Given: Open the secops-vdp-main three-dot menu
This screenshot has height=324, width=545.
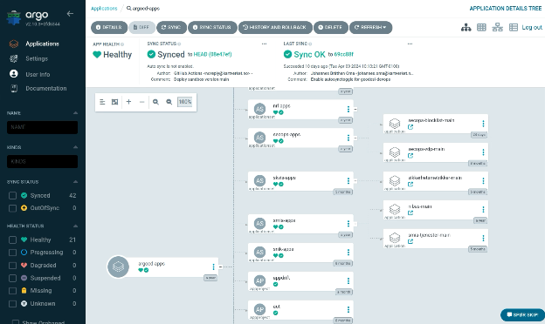Looking at the screenshot, I should click(483, 152).
